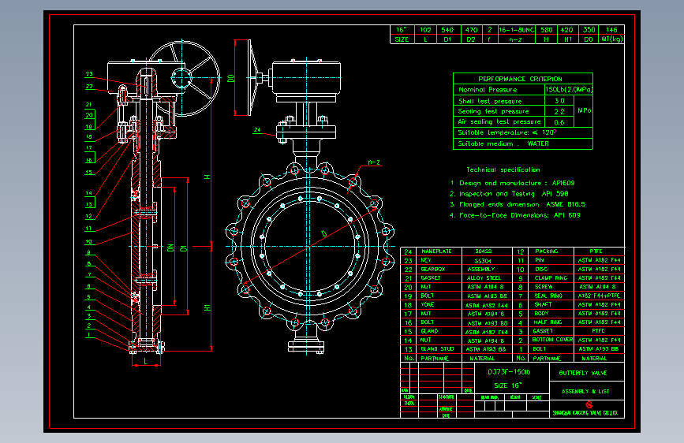This screenshot has width=684, height=443.
Task: Click the "NAMEPLATE" part name
Action: (436, 251)
